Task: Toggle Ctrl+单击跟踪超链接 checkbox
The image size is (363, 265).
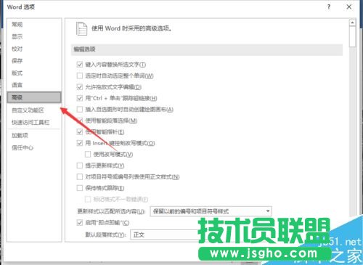Action: click(80, 98)
